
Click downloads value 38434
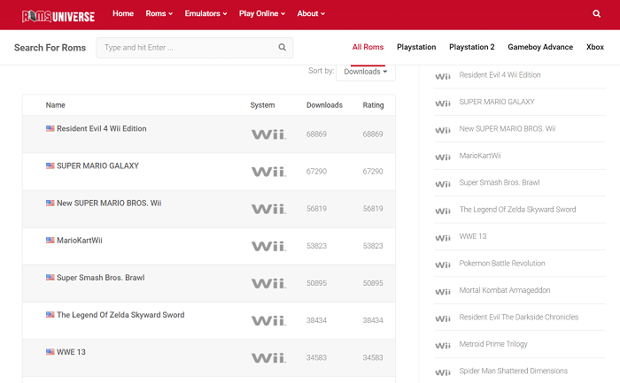[316, 320]
